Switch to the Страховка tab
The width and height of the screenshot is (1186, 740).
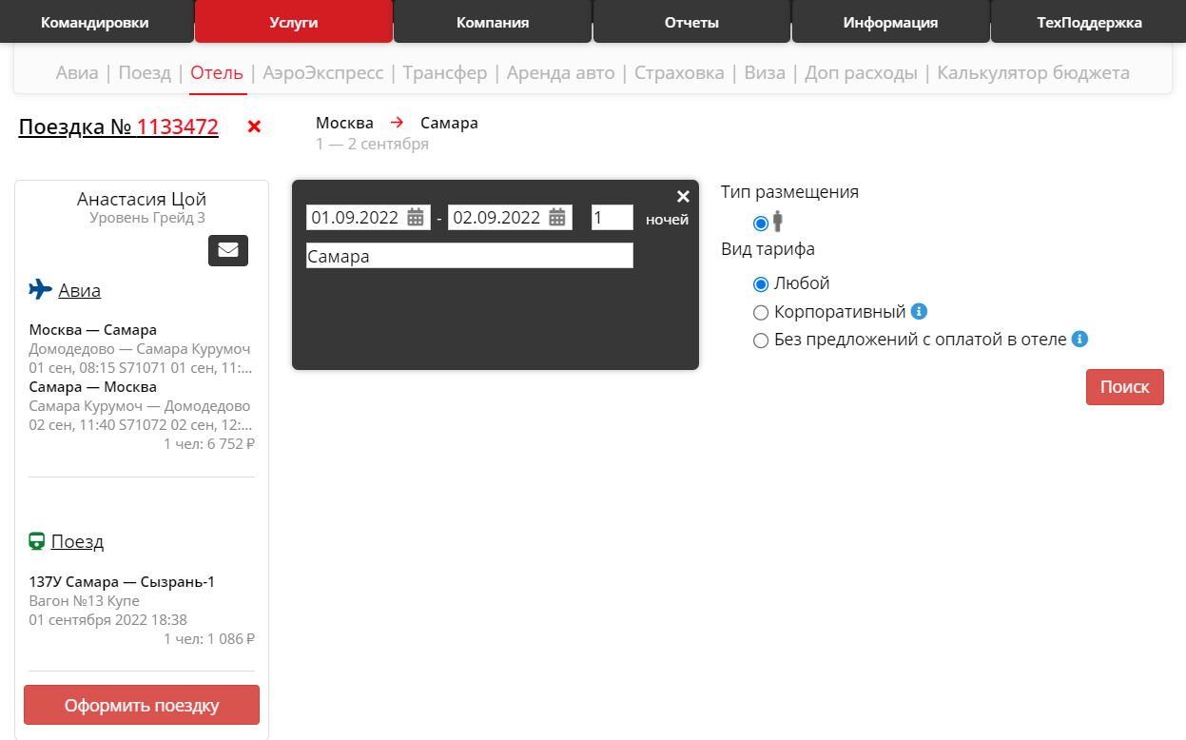click(679, 72)
